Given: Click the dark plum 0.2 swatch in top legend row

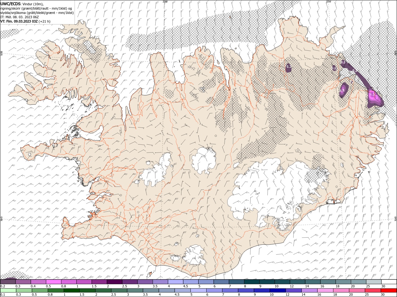Looking at the screenshot, I should [8, 282].
